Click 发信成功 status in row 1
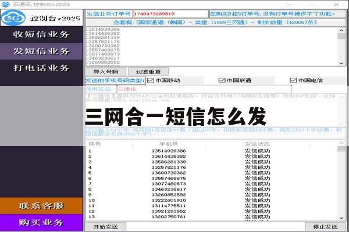The height and width of the screenshot is (232, 349). 257,151
